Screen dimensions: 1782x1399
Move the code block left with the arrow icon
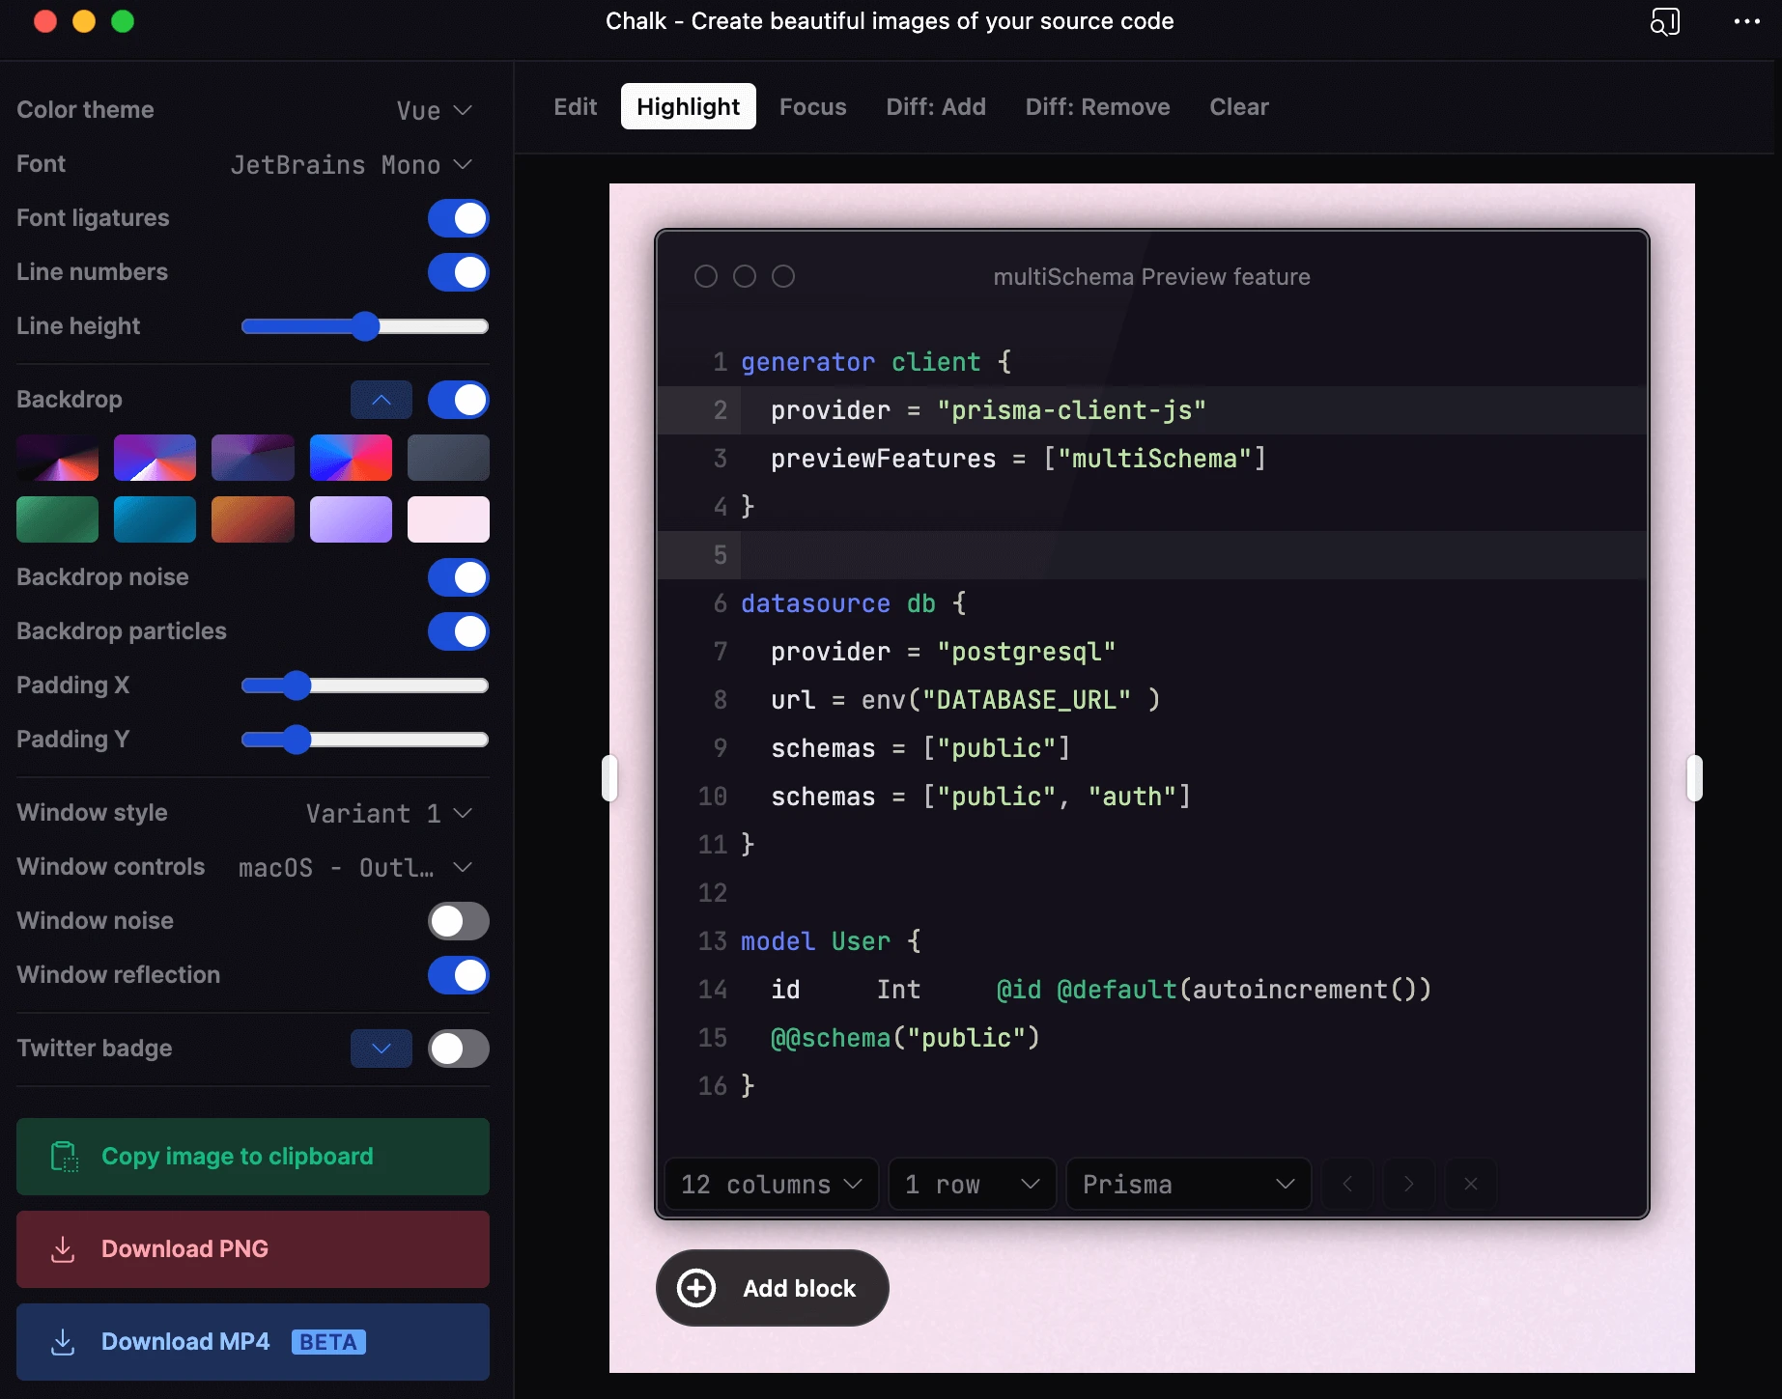(x=1346, y=1184)
